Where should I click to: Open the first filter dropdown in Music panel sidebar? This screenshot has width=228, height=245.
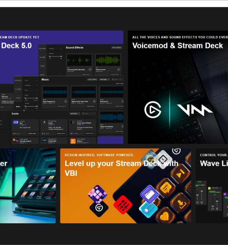click(31, 81)
